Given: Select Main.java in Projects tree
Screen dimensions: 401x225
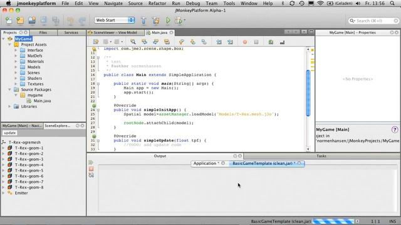Looking at the screenshot, I should point(42,101).
